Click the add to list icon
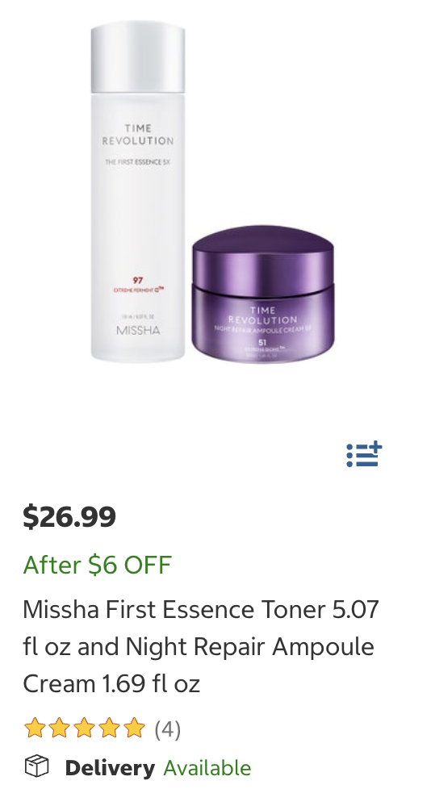This screenshot has width=431, height=789. (x=364, y=454)
